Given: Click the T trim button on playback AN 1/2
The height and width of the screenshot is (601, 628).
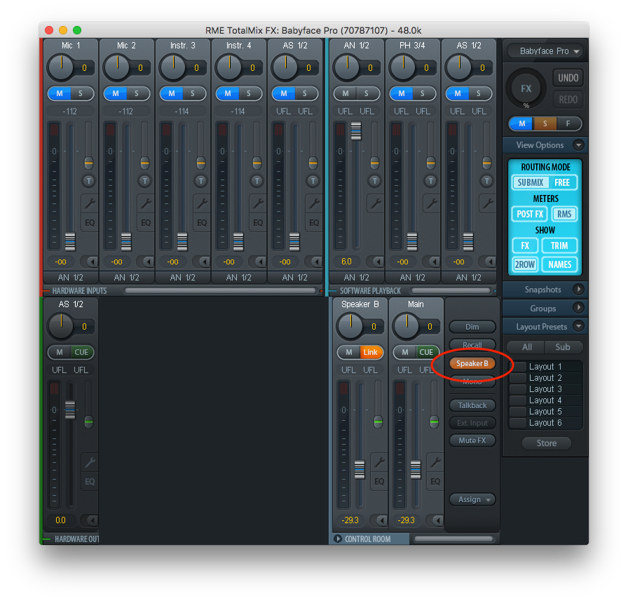Looking at the screenshot, I should (374, 181).
